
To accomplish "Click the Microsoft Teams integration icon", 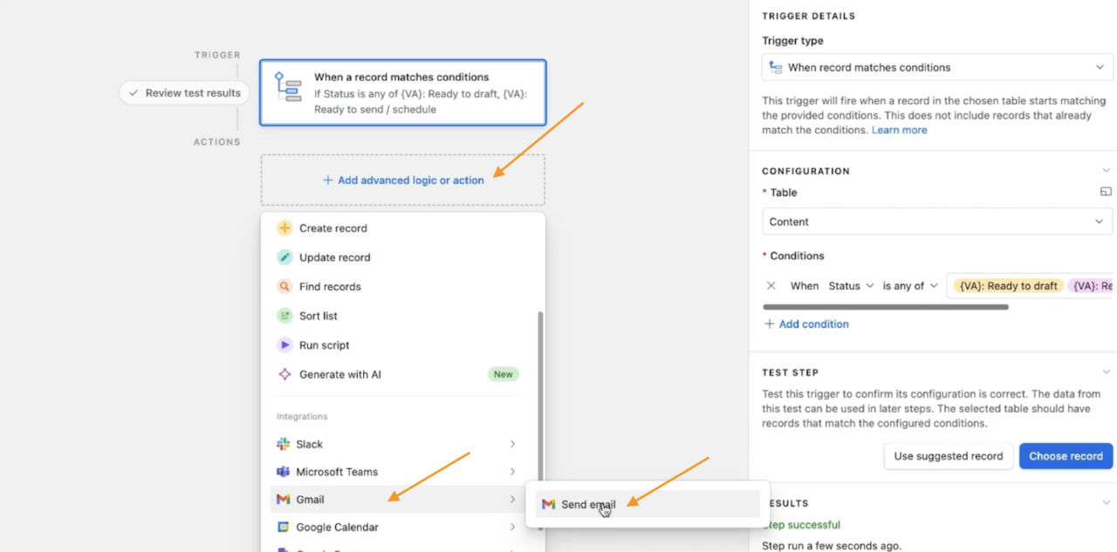I will (x=283, y=471).
